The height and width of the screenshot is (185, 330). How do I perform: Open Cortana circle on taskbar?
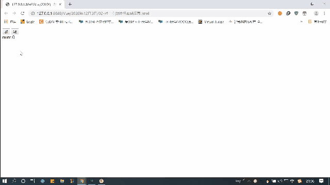pyautogui.click(x=23, y=181)
